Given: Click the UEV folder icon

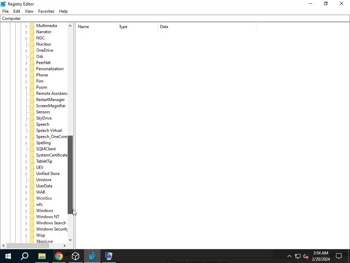Looking at the screenshot, I should pos(32,167).
